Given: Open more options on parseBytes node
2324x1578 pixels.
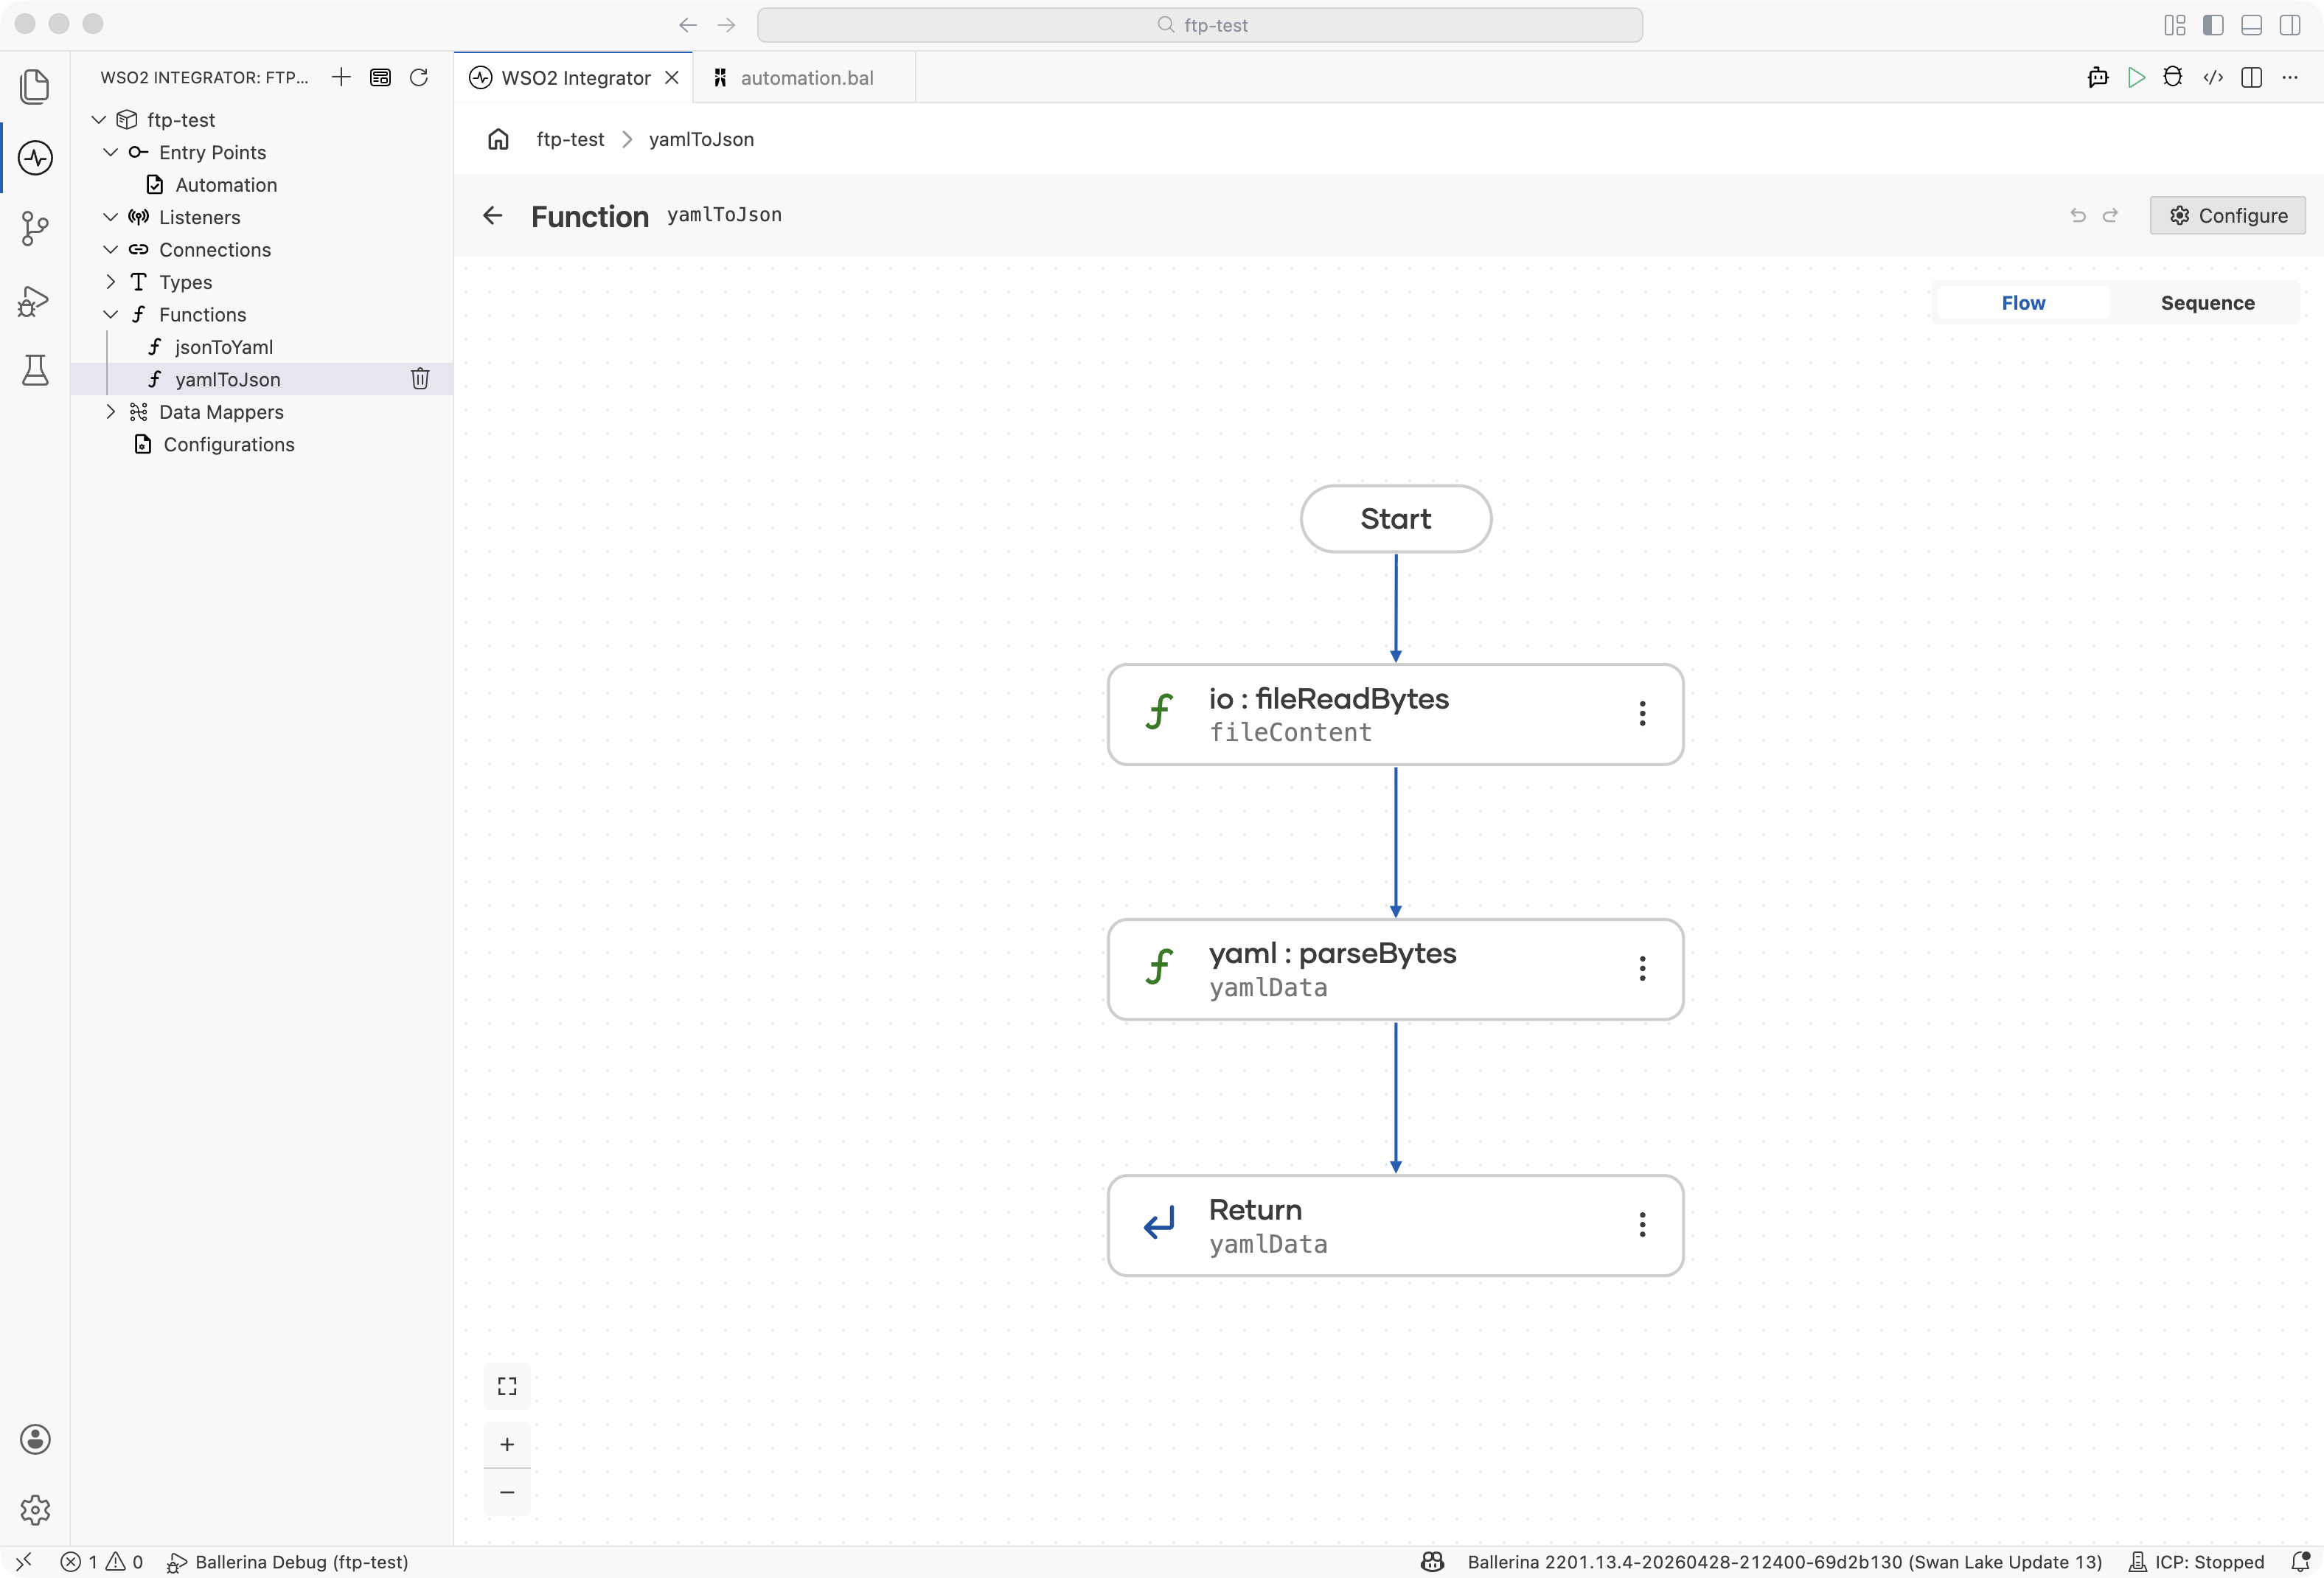Looking at the screenshot, I should coord(1642,968).
